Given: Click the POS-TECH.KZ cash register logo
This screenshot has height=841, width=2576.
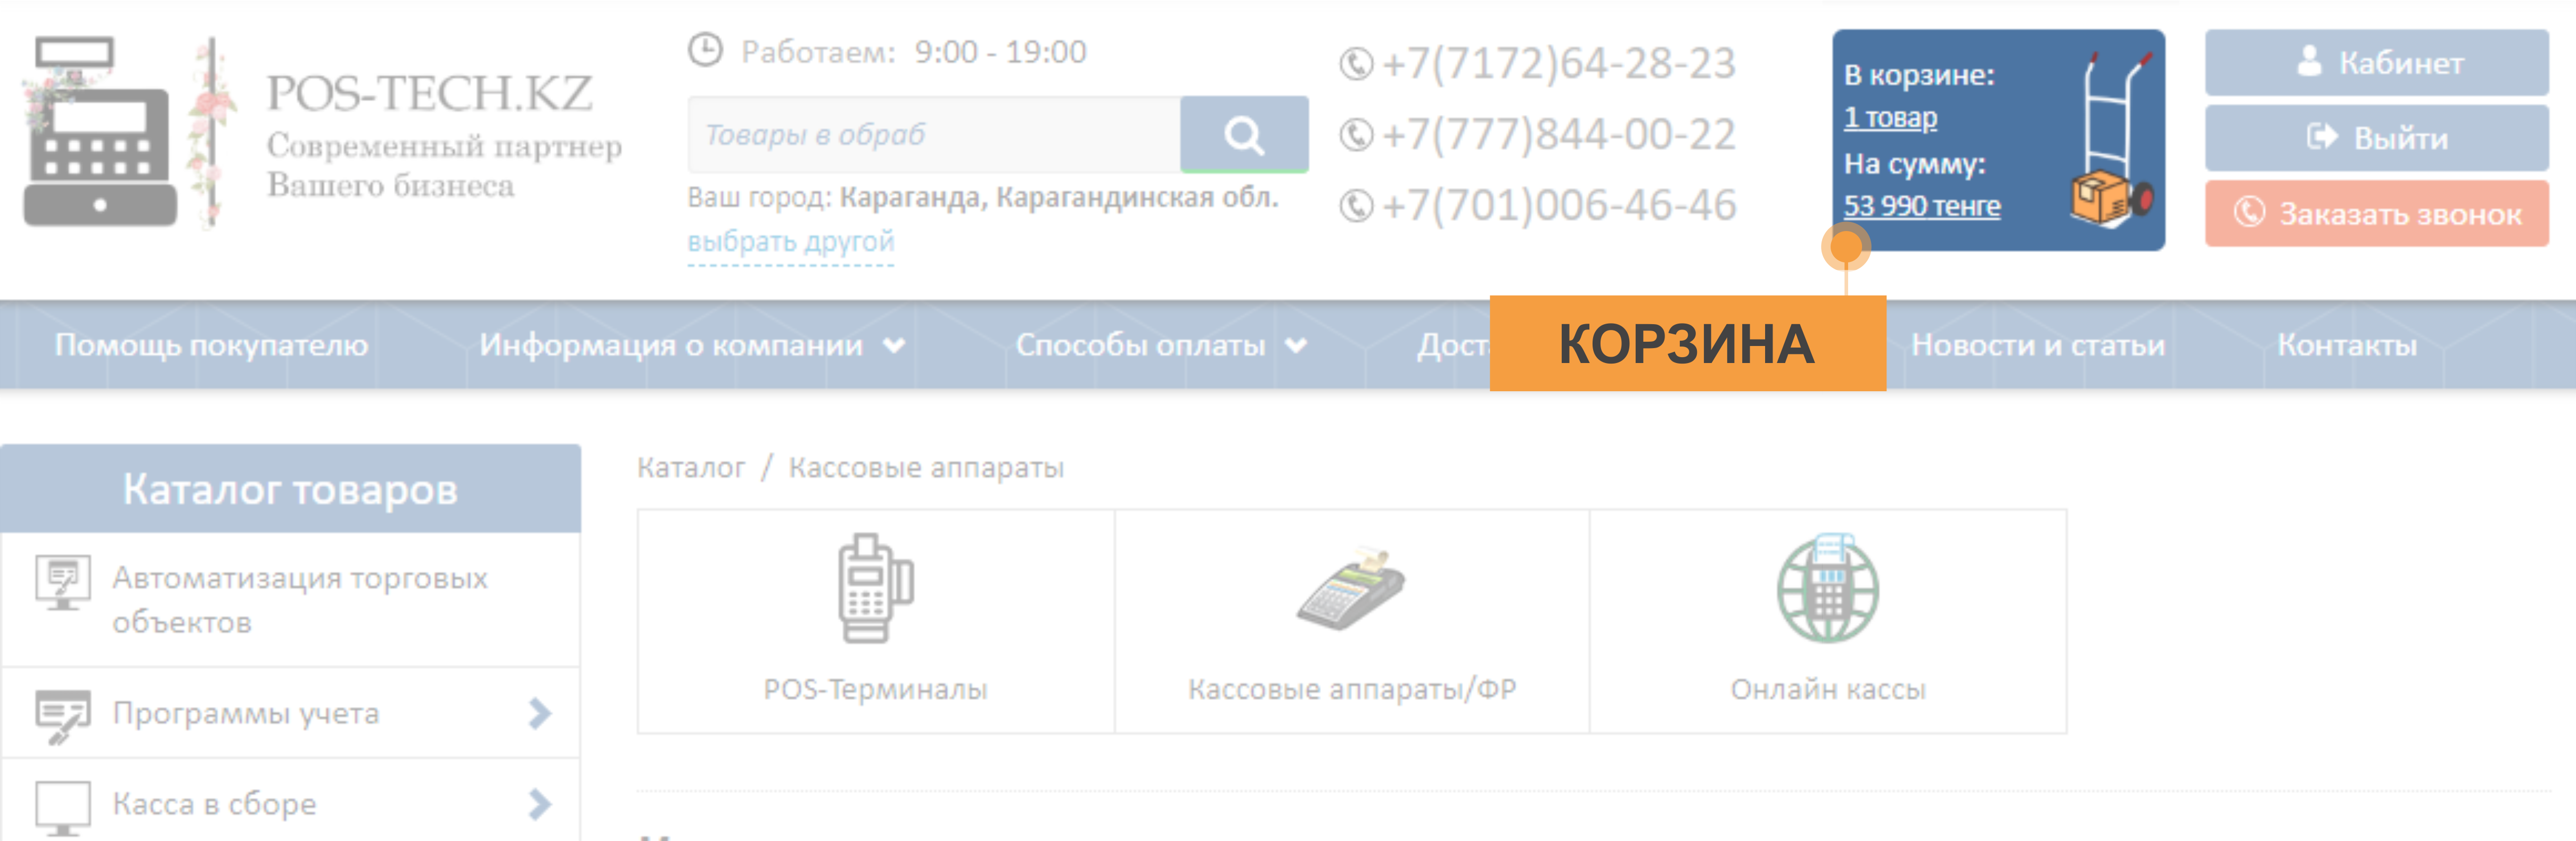Looking at the screenshot, I should click(100, 131).
